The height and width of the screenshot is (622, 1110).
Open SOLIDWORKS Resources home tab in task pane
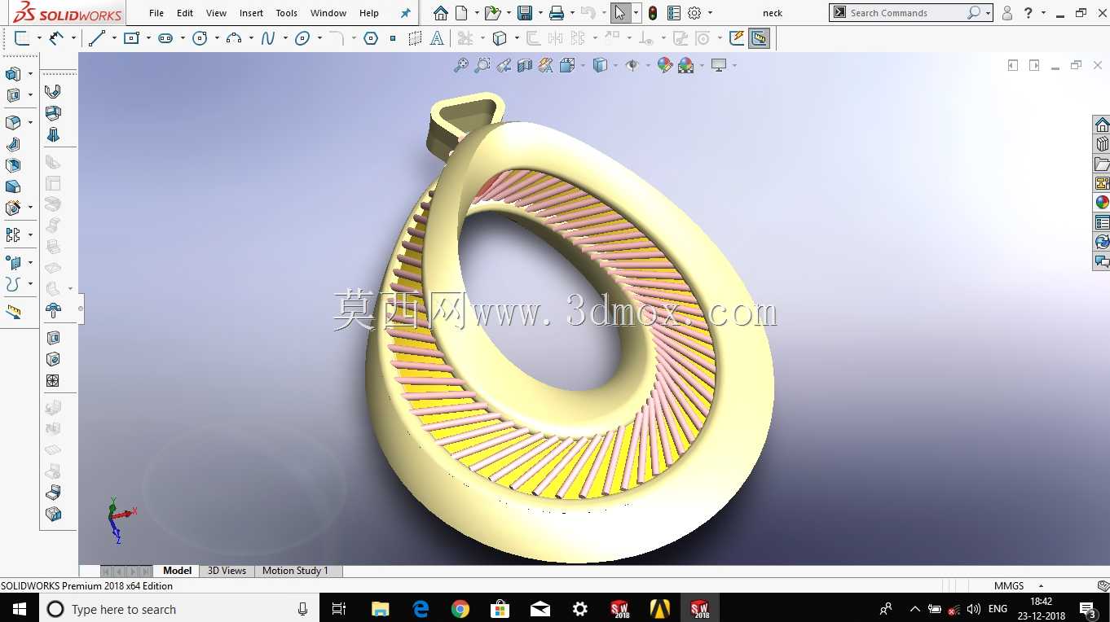[x=1102, y=125]
